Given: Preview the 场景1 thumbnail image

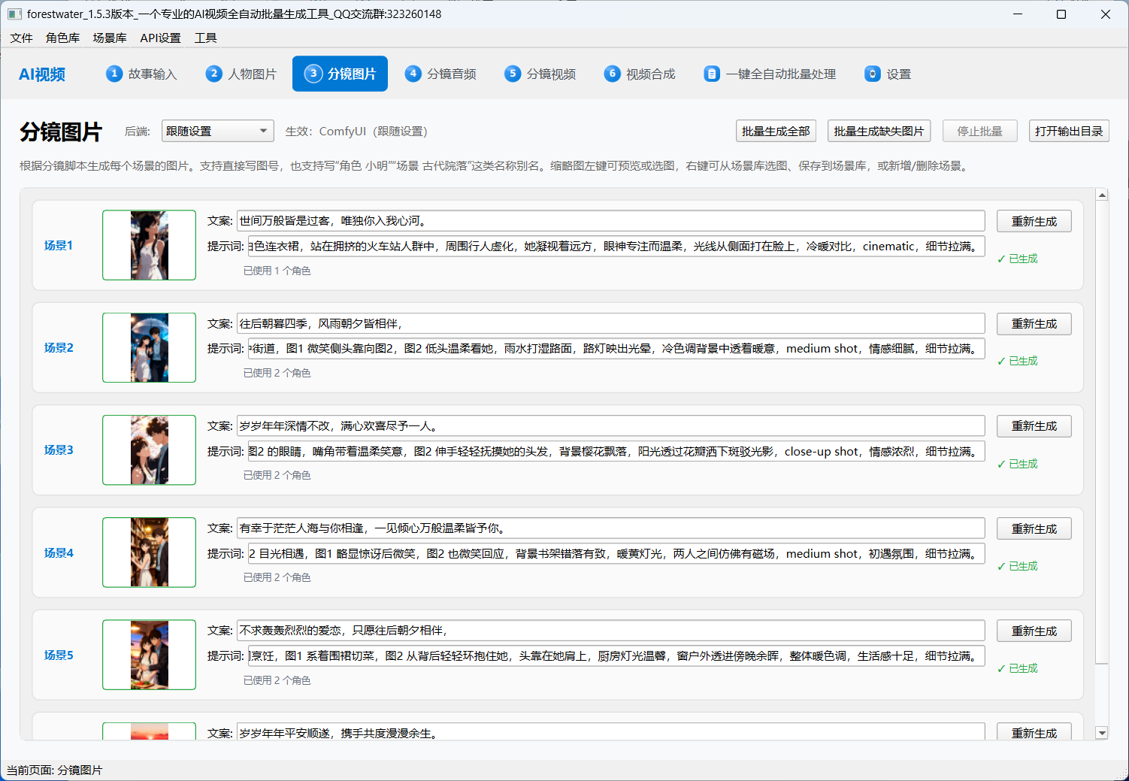Looking at the screenshot, I should [149, 245].
